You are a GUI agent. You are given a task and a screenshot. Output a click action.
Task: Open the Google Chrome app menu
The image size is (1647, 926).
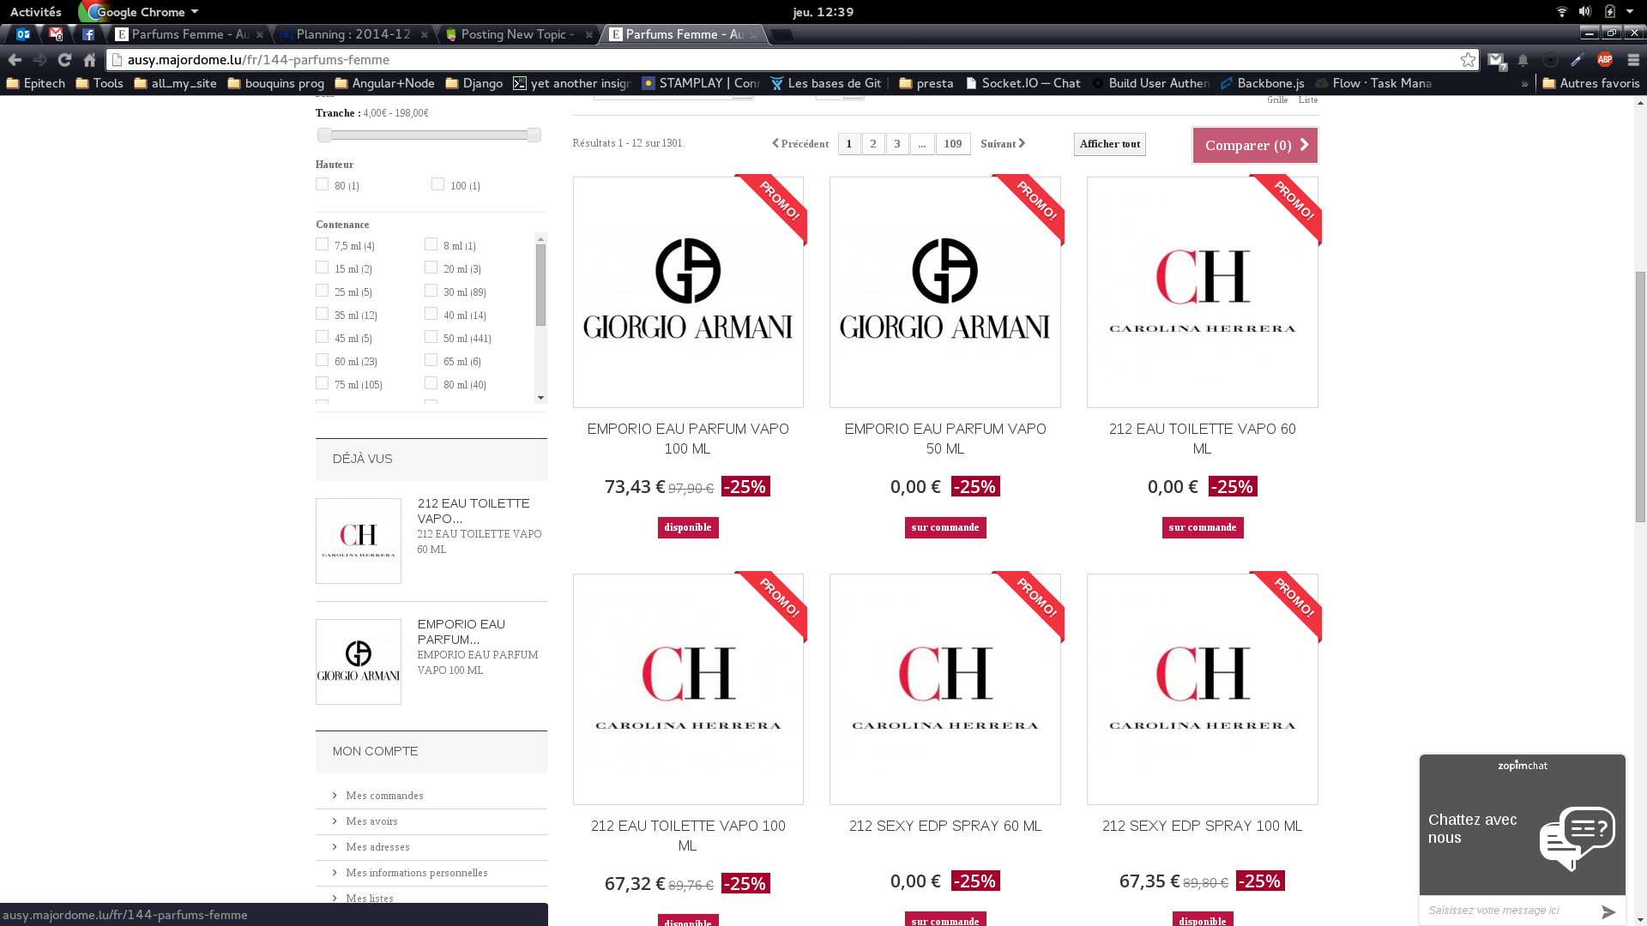click(139, 12)
